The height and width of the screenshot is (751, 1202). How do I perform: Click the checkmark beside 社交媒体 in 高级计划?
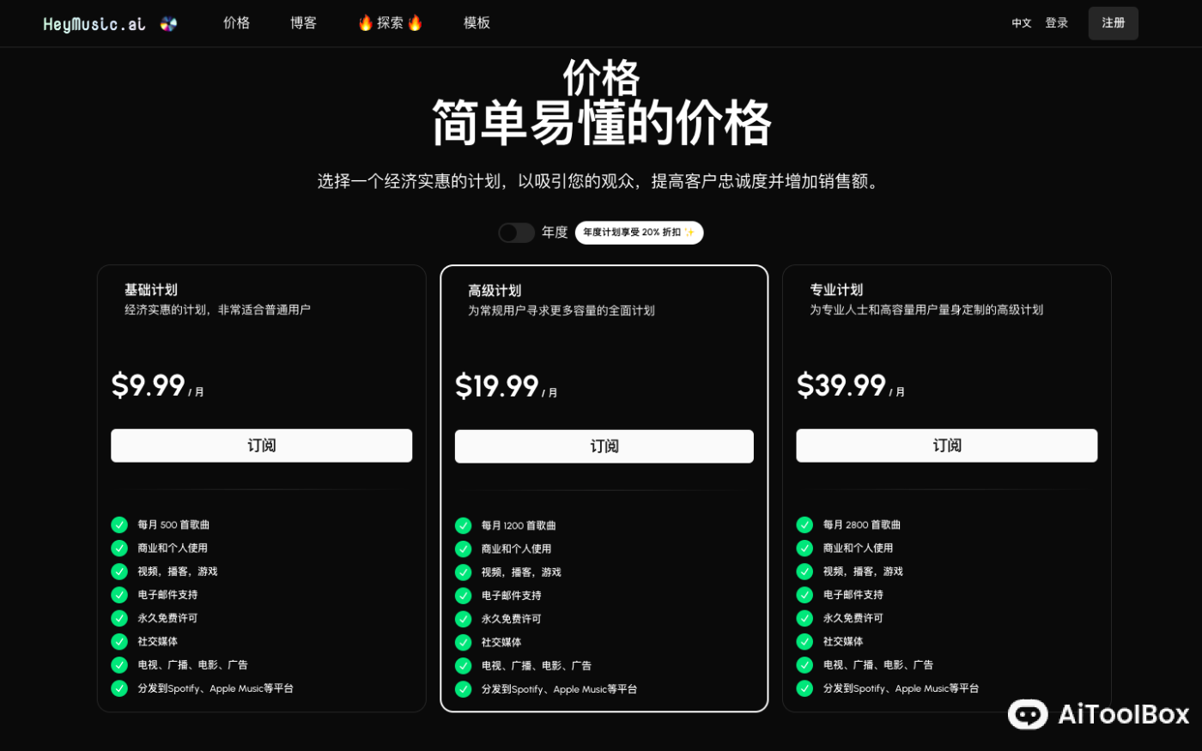click(463, 641)
